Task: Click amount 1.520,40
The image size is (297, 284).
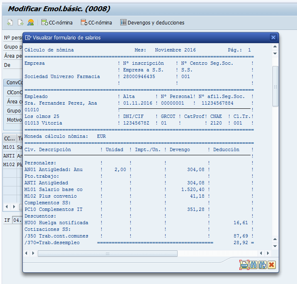Action: pos(193,189)
